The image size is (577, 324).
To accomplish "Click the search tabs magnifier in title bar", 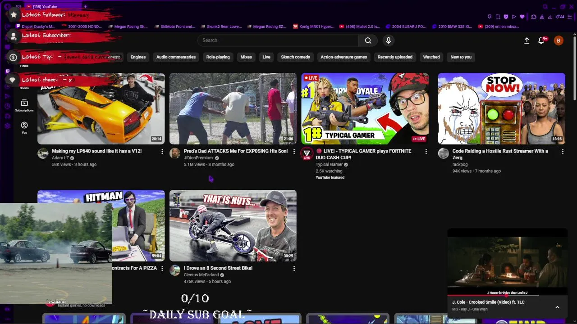I will pyautogui.click(x=545, y=6).
